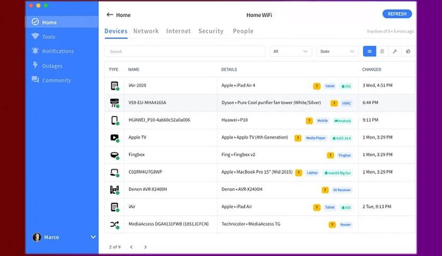Sort by the TYPE column header
This screenshot has height=256, width=442.
[x=114, y=69]
